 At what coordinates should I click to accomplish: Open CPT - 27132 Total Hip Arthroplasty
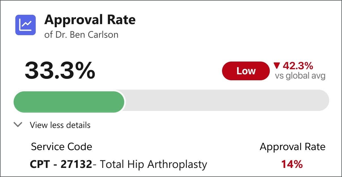(119, 164)
